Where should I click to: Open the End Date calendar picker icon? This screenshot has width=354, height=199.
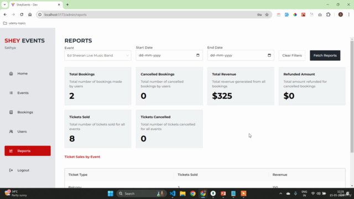click(x=269, y=55)
